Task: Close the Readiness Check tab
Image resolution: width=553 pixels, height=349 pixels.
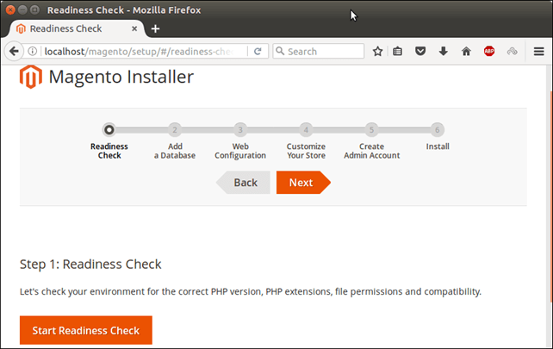Action: [x=134, y=28]
